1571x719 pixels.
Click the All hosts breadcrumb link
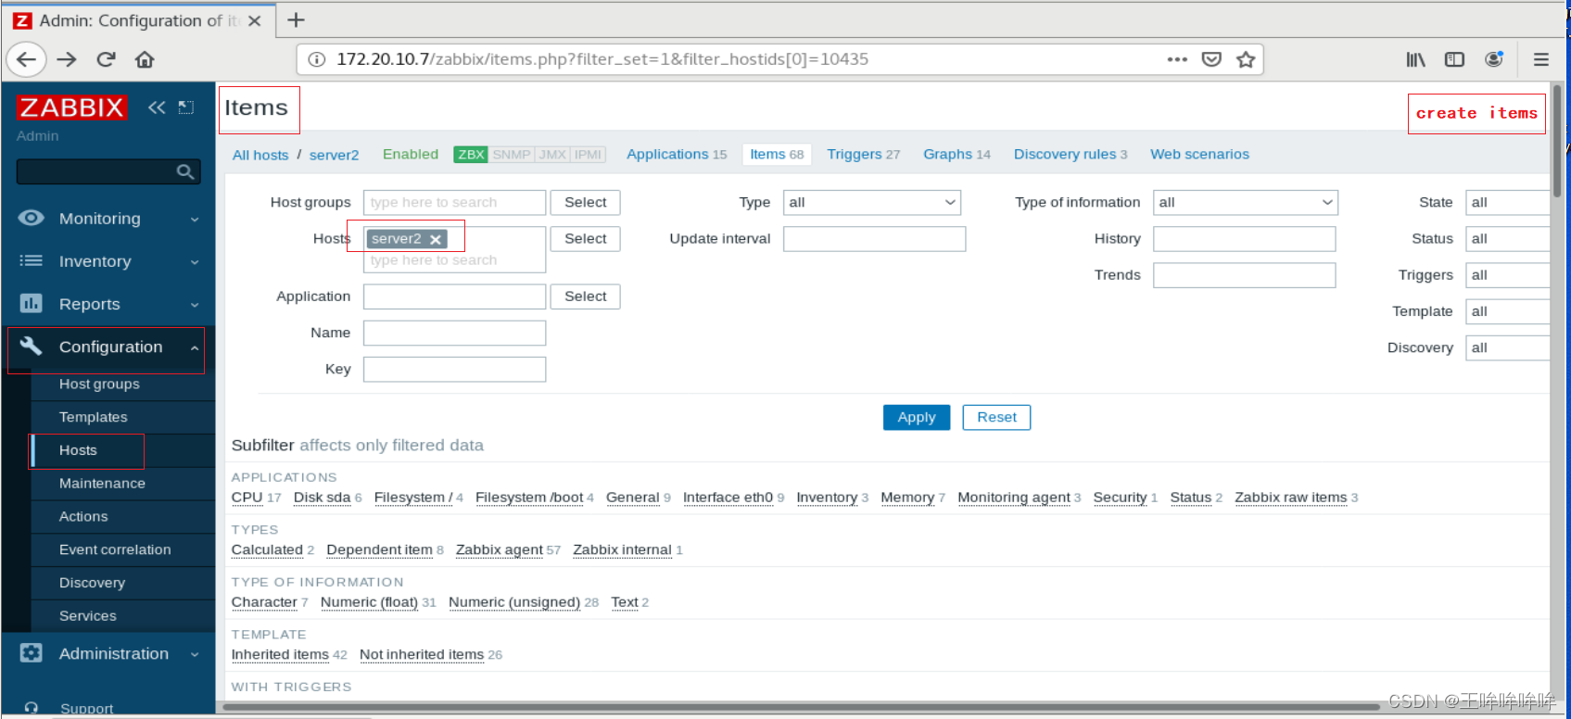260,155
